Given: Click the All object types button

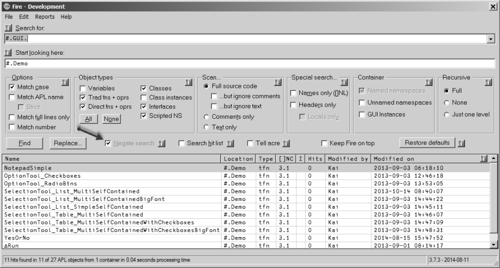Looking at the screenshot, I should (x=88, y=119).
